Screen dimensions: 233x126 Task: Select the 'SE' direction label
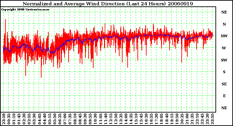(x=224, y=84)
